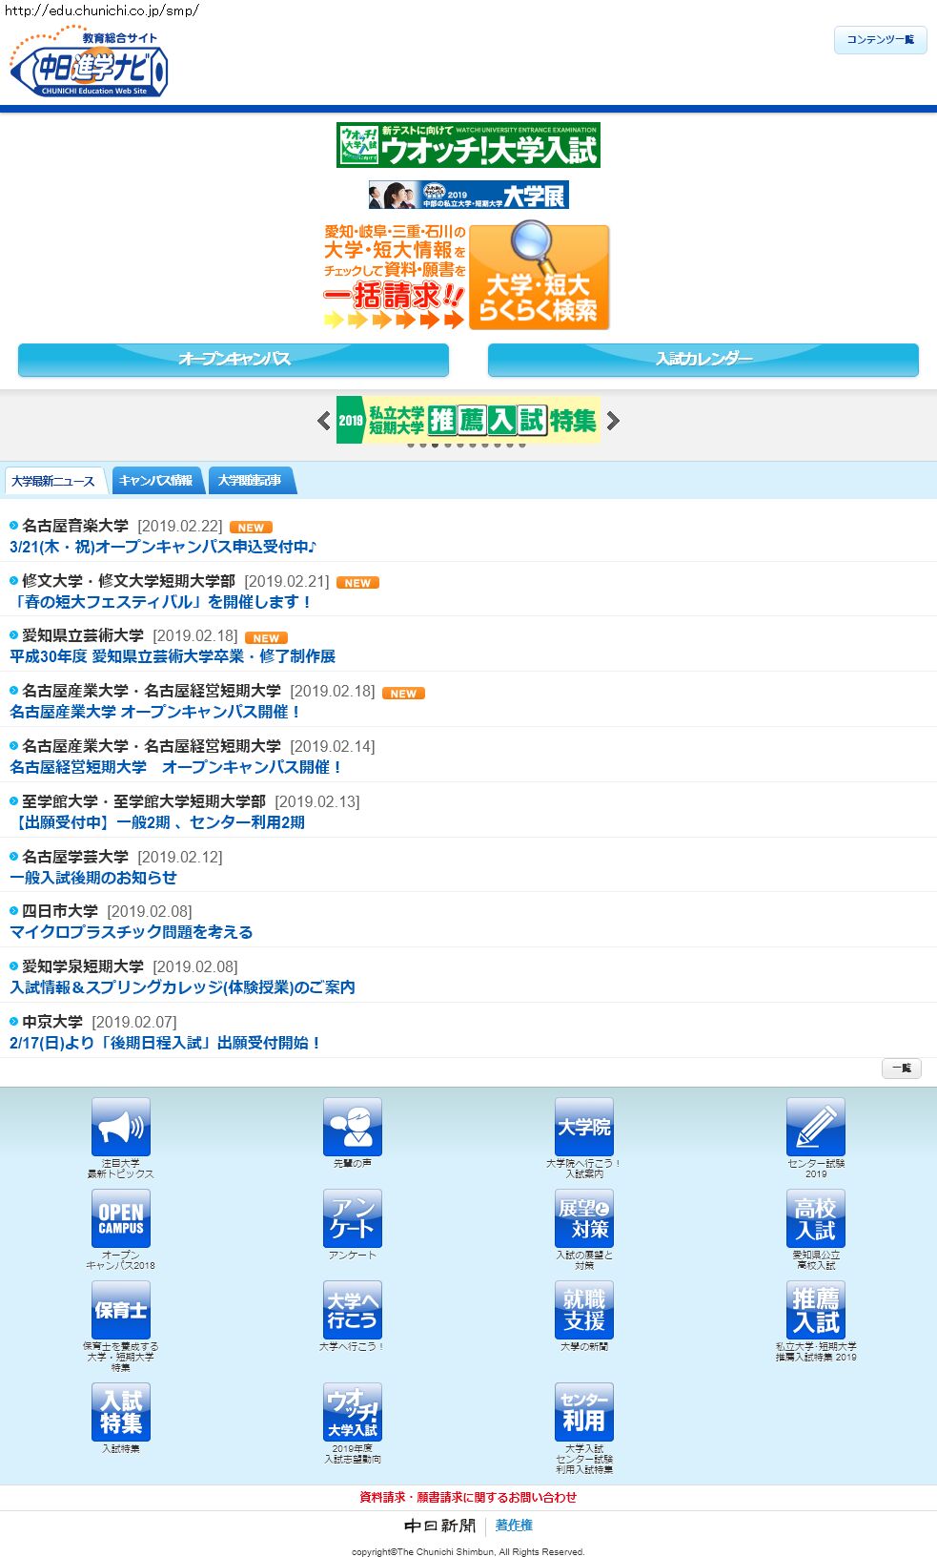Open the 高校入試 icon
This screenshot has width=937, height=1557.
click(816, 1218)
